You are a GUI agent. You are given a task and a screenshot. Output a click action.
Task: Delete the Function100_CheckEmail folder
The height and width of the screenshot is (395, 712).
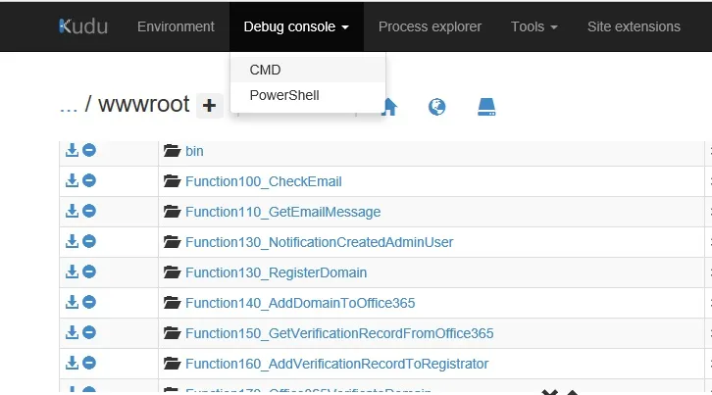pos(89,181)
